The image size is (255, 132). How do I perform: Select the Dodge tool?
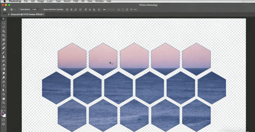[3, 77]
